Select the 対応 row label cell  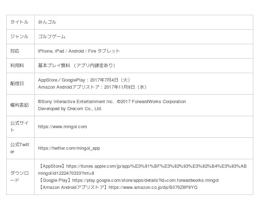(15, 51)
